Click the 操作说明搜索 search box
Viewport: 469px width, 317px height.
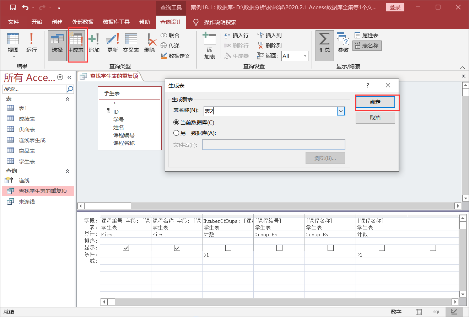tap(220, 22)
